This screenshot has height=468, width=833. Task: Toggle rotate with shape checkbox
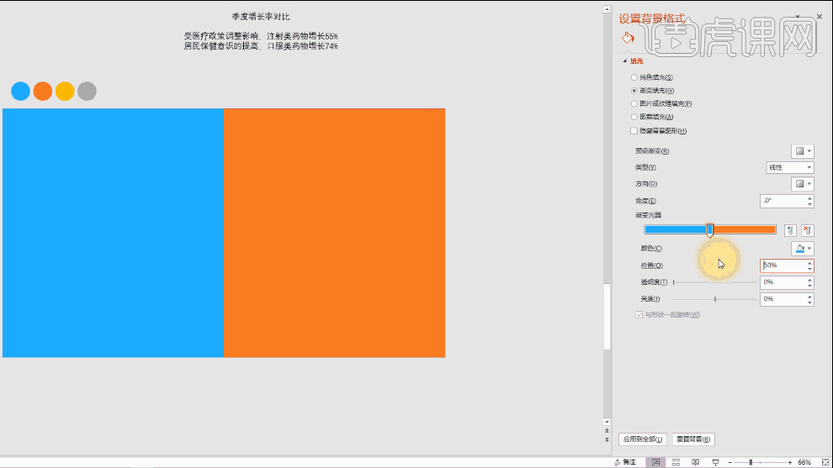639,314
